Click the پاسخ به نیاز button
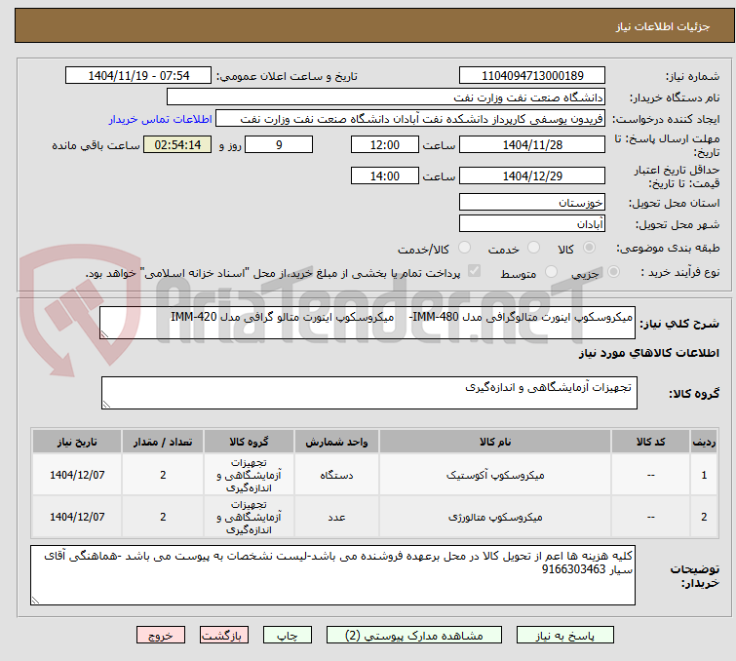Image resolution: width=736 pixels, height=661 pixels. pos(565,636)
